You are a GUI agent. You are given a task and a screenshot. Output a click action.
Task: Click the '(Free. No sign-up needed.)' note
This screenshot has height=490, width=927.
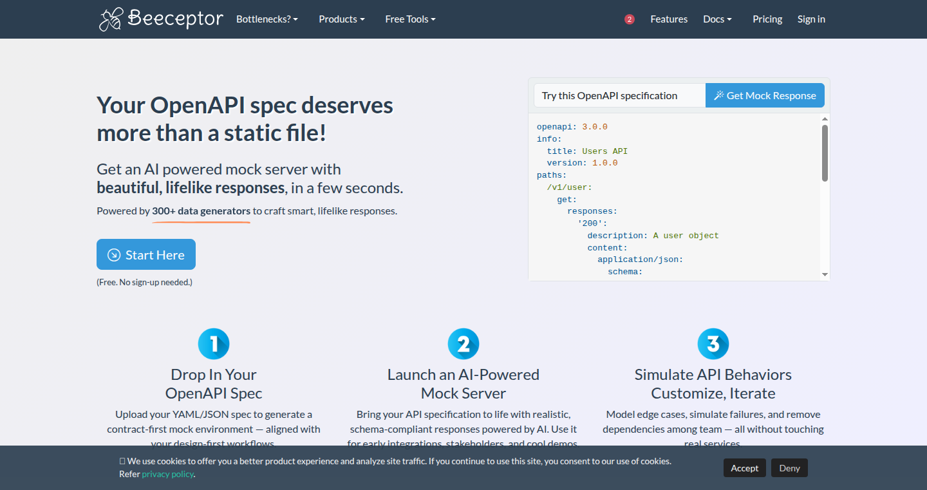[144, 282]
